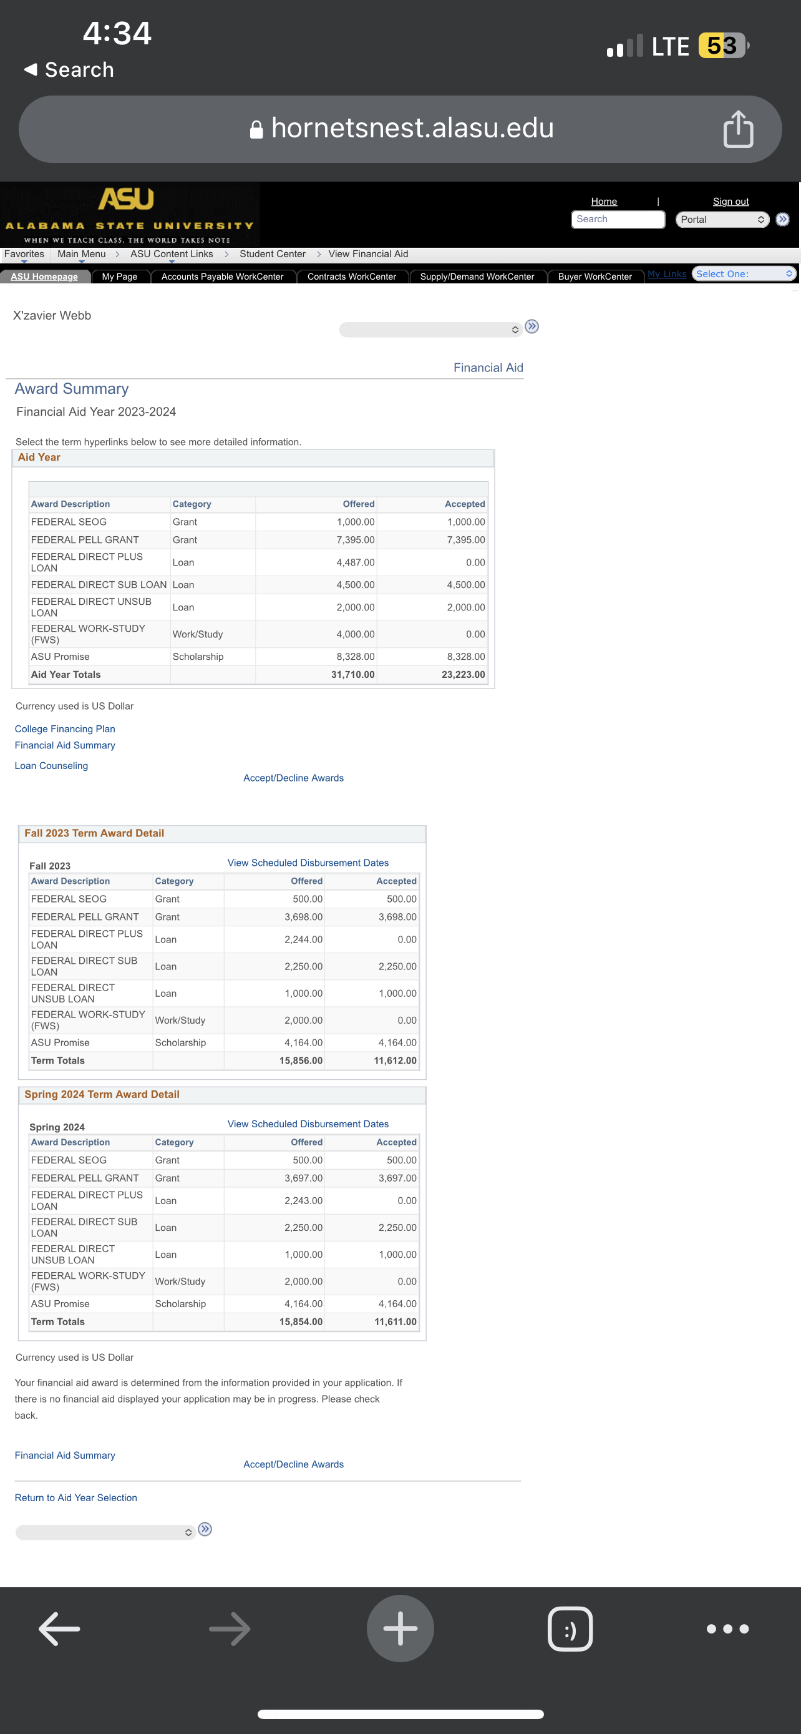Switch to My Page tab
Image resolution: width=801 pixels, height=1734 pixels.
click(120, 277)
